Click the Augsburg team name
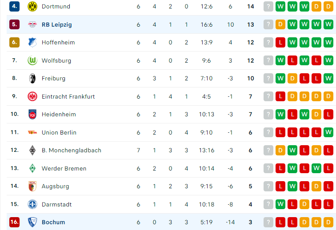The image size is (336, 230). click(x=55, y=186)
